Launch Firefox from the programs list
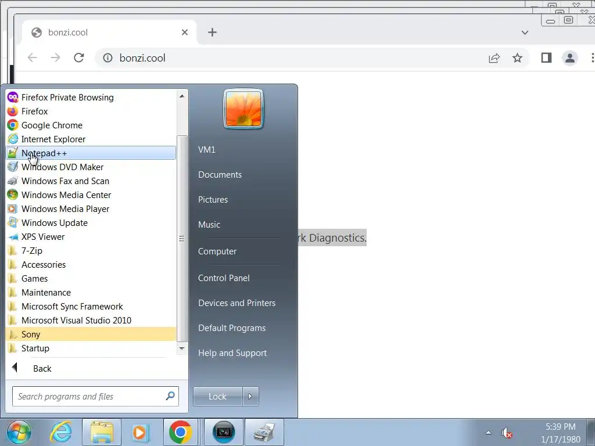The width and height of the screenshot is (595, 446). tap(91, 111)
